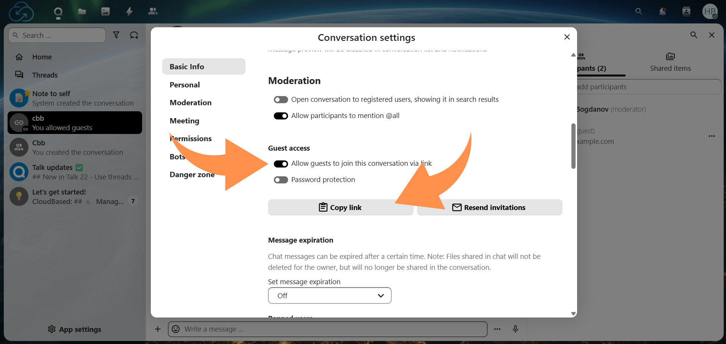Open the message expiration dropdown
This screenshot has height=344, width=726.
329,296
